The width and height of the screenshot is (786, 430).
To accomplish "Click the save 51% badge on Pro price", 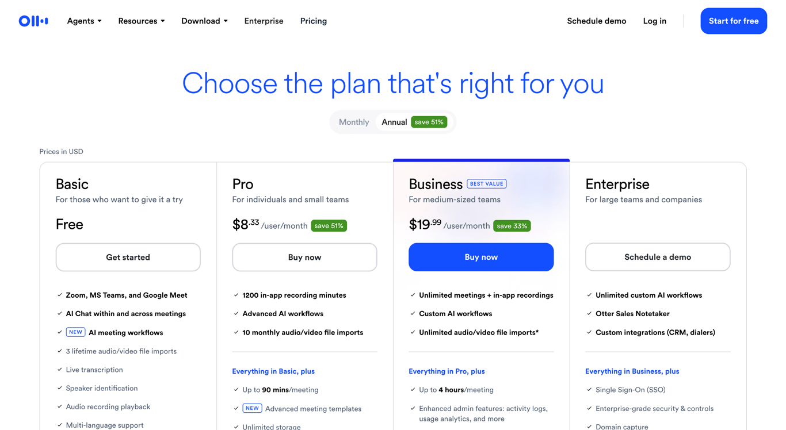I will point(329,226).
